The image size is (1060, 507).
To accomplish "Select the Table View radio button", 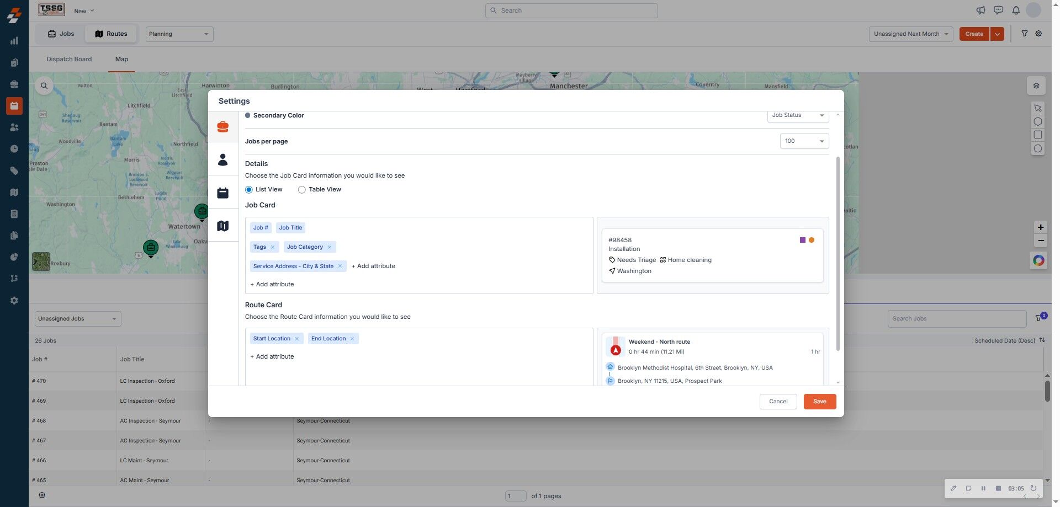I will pos(302,190).
